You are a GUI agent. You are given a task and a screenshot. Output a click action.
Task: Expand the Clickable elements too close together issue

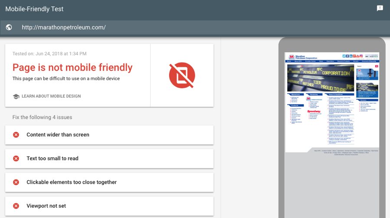coord(109,182)
